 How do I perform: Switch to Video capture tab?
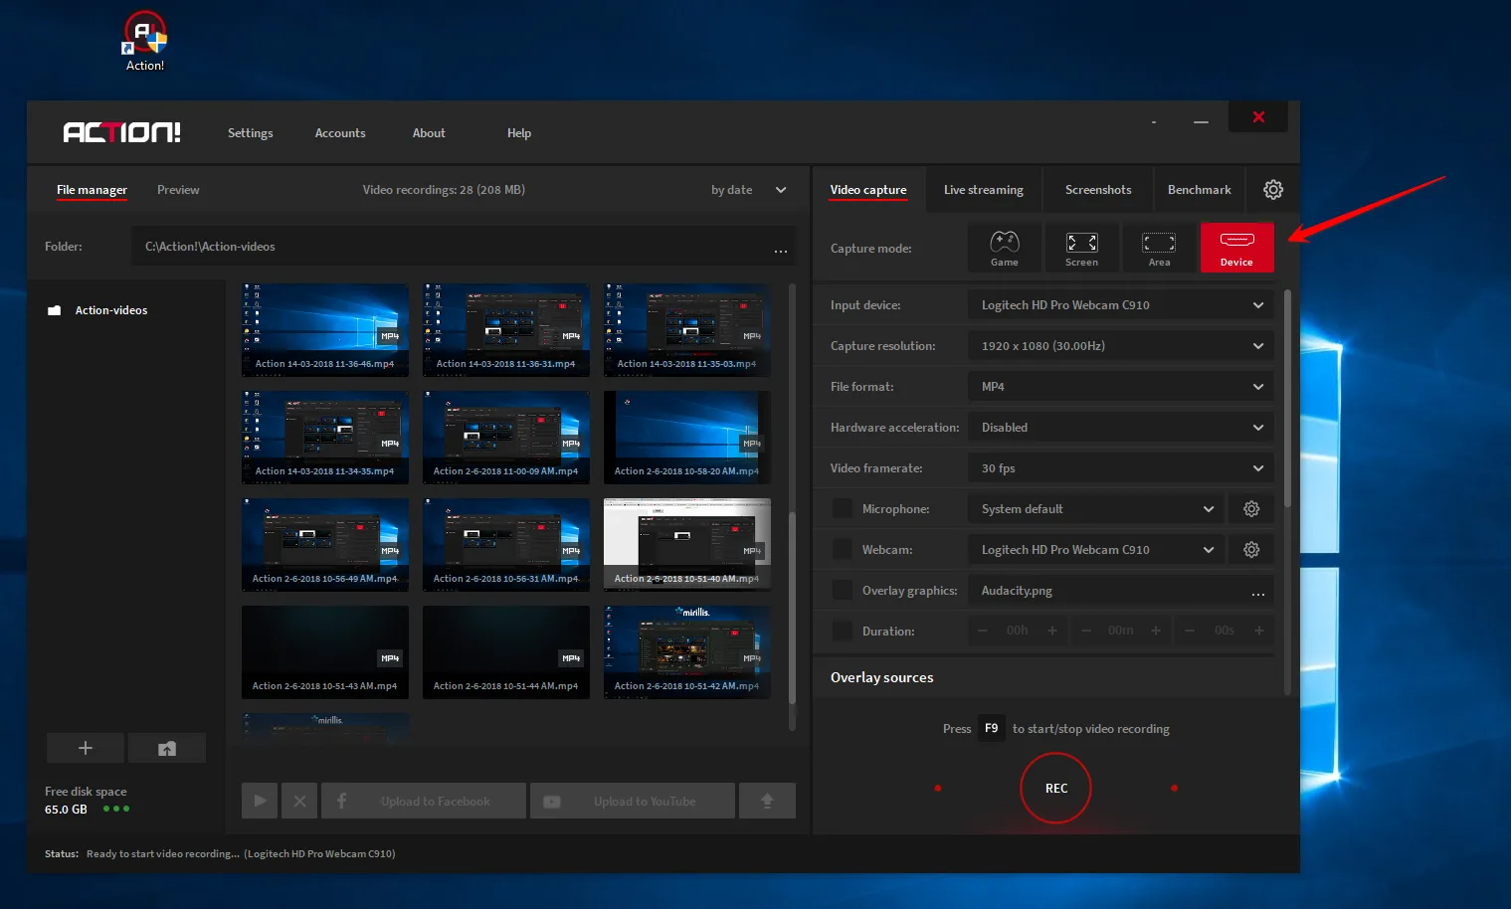click(868, 190)
